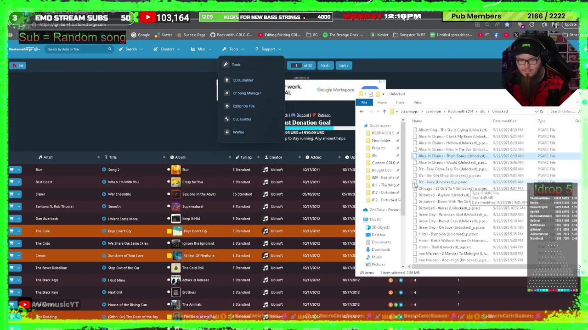Open the Home tab in Explorer
The width and height of the screenshot is (588, 330).
[382, 102]
